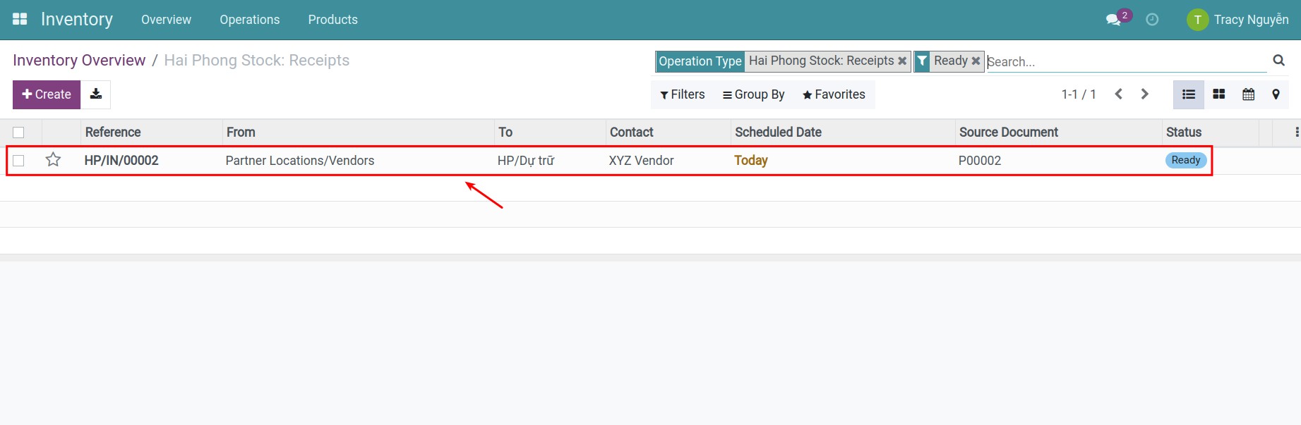Expand the Filters dropdown
1301x425 pixels.
click(x=683, y=94)
